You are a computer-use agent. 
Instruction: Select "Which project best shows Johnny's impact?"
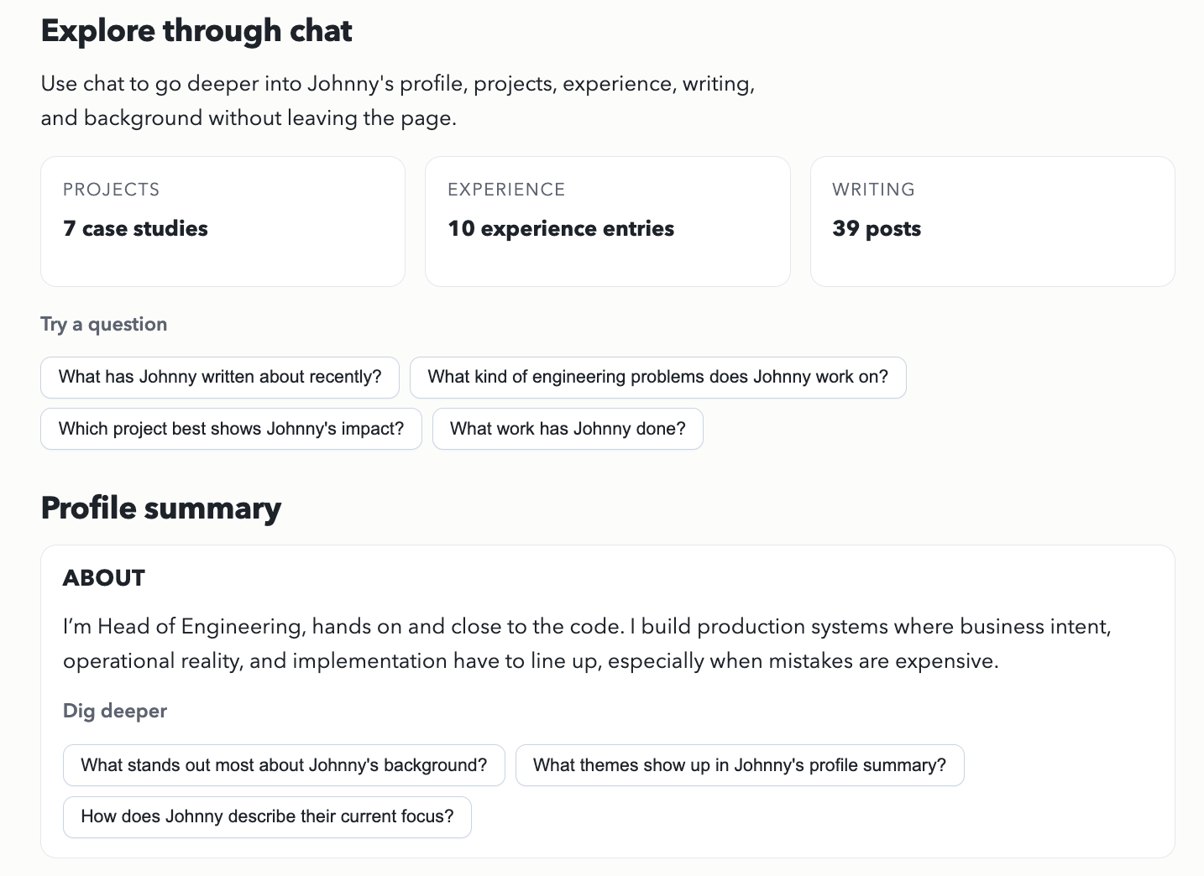point(231,428)
